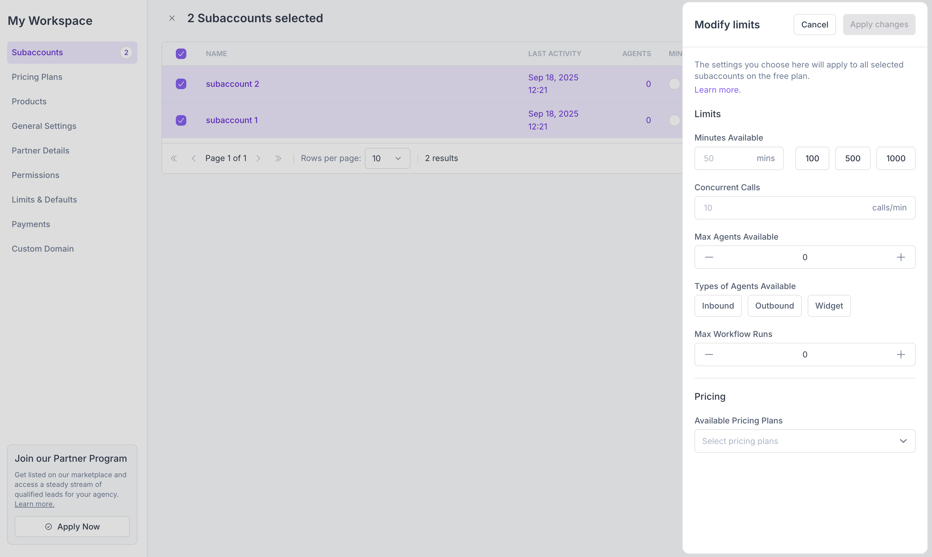Click the Cancel button in Modify limits

(x=814, y=24)
